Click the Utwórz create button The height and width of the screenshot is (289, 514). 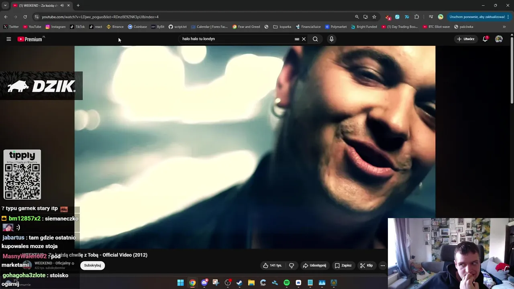466,39
